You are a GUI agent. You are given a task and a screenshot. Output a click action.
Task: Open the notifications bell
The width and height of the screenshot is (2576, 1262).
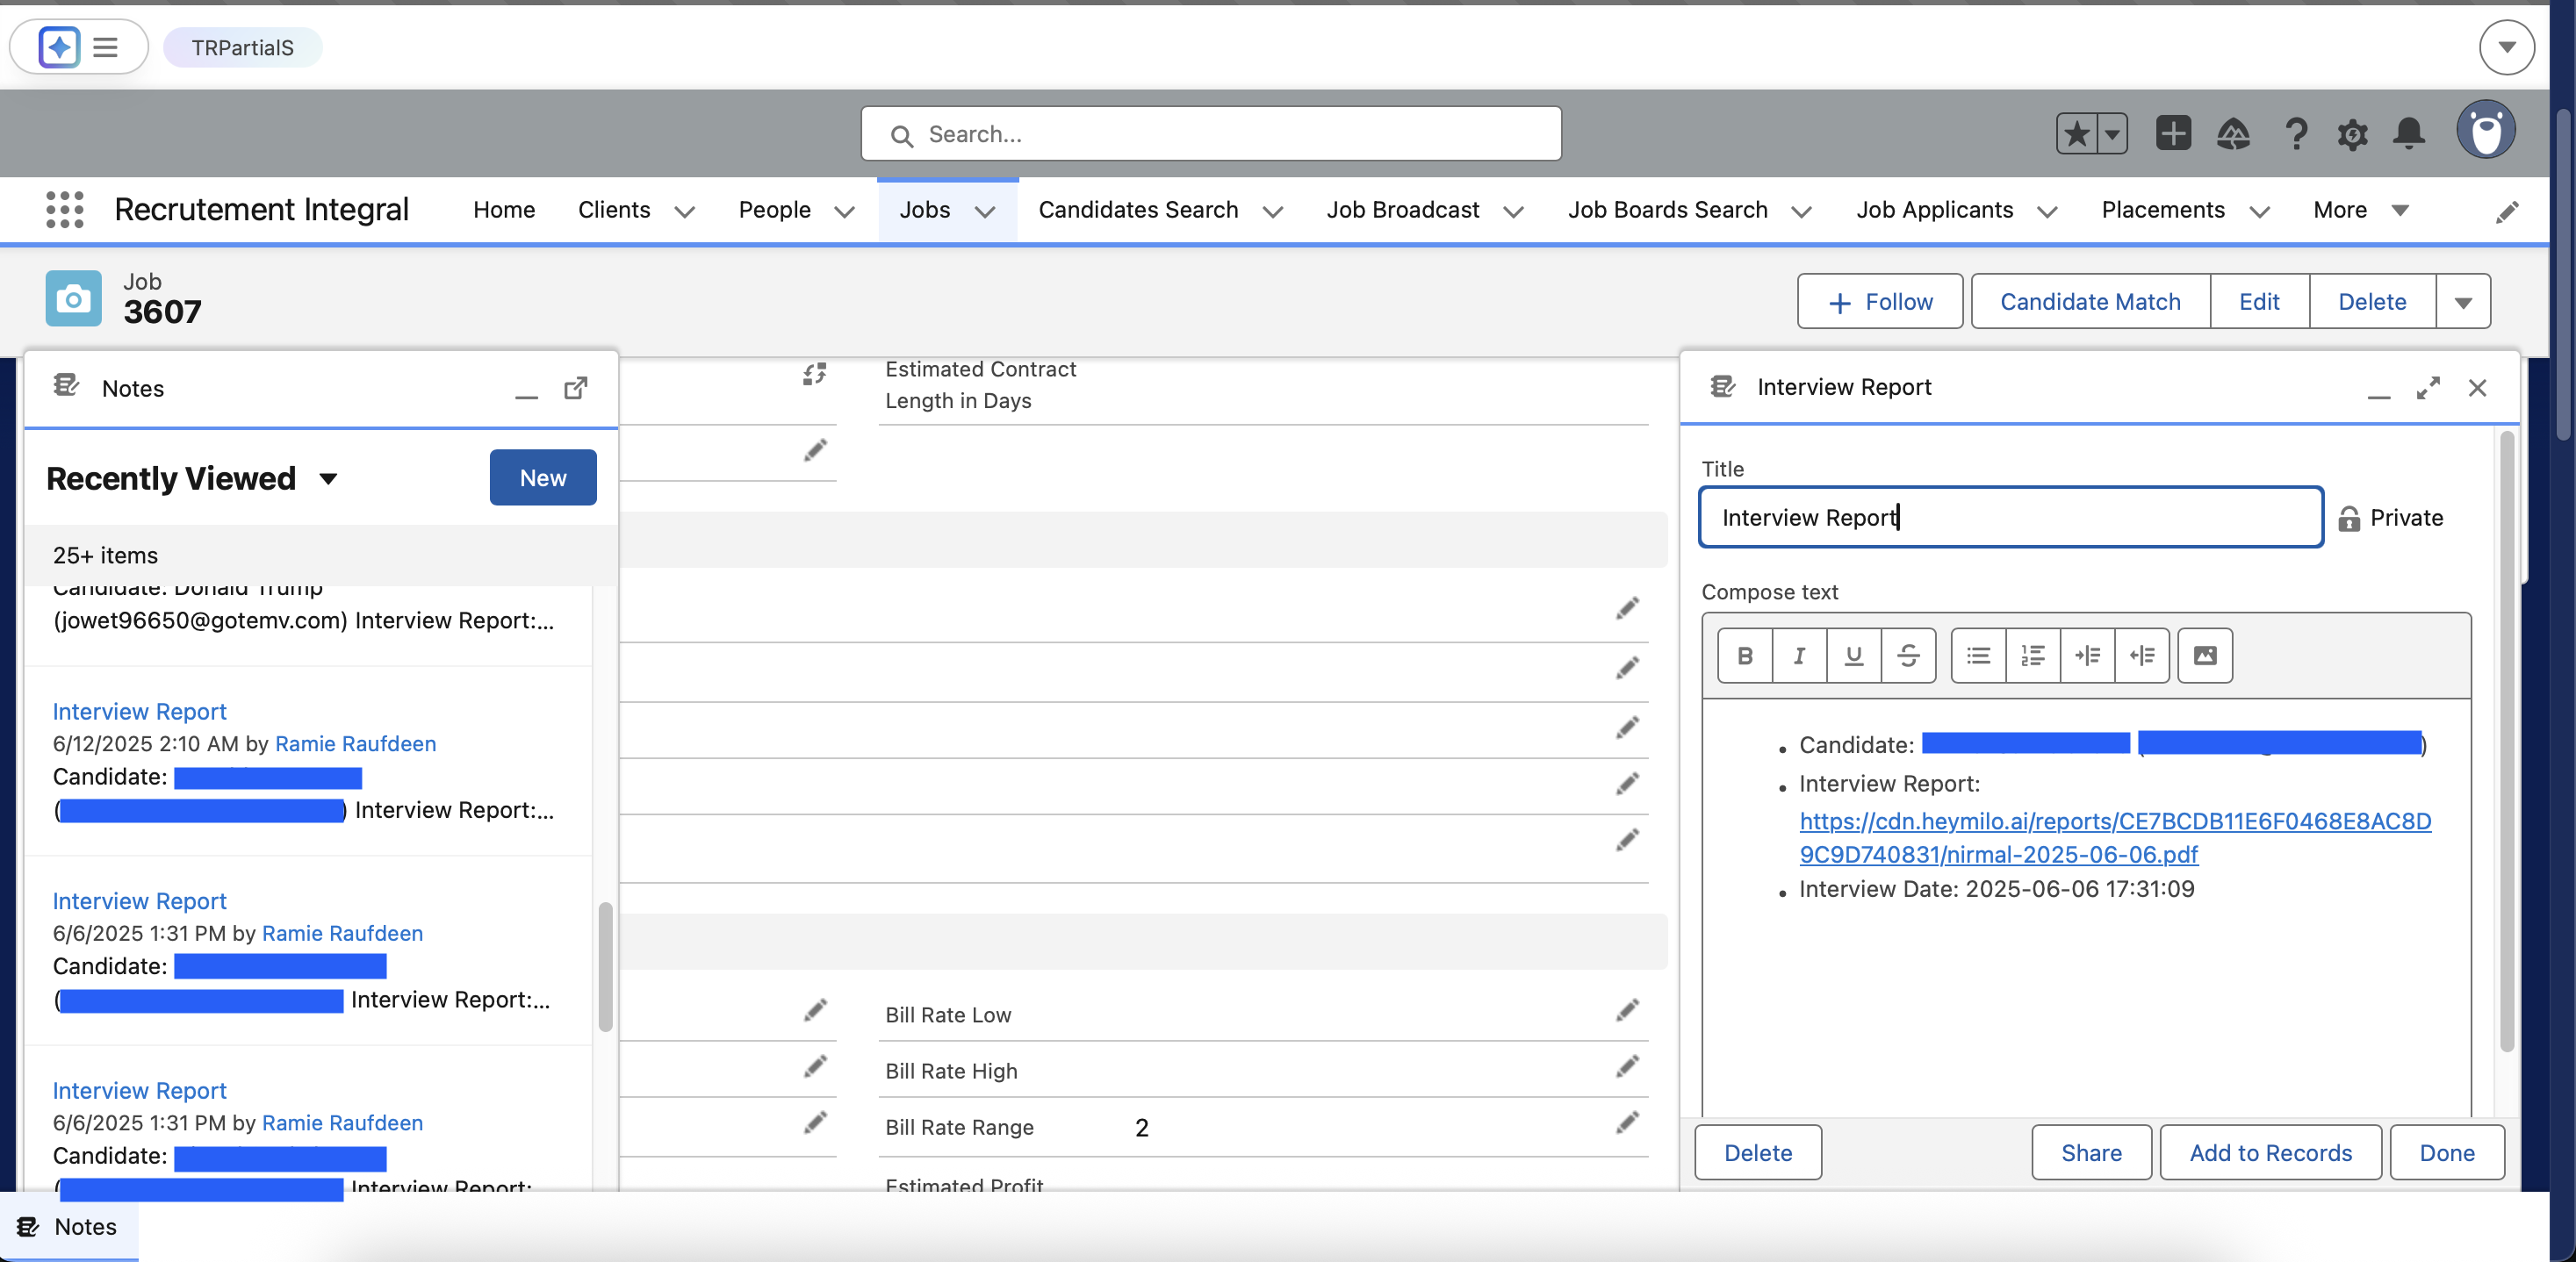(x=2408, y=133)
